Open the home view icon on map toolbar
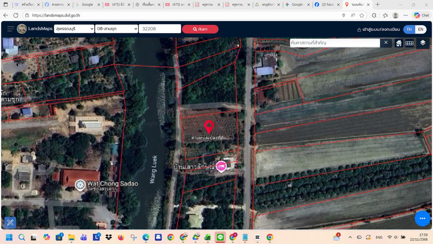433x244 pixels. click(x=399, y=43)
